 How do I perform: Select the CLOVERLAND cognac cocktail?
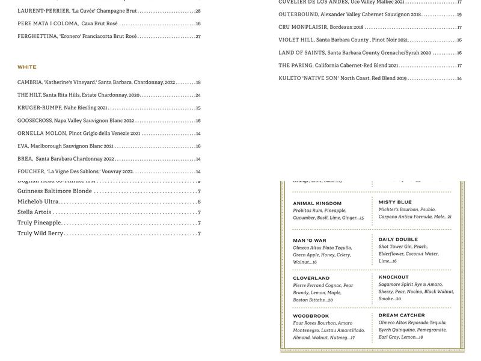pos(311,277)
